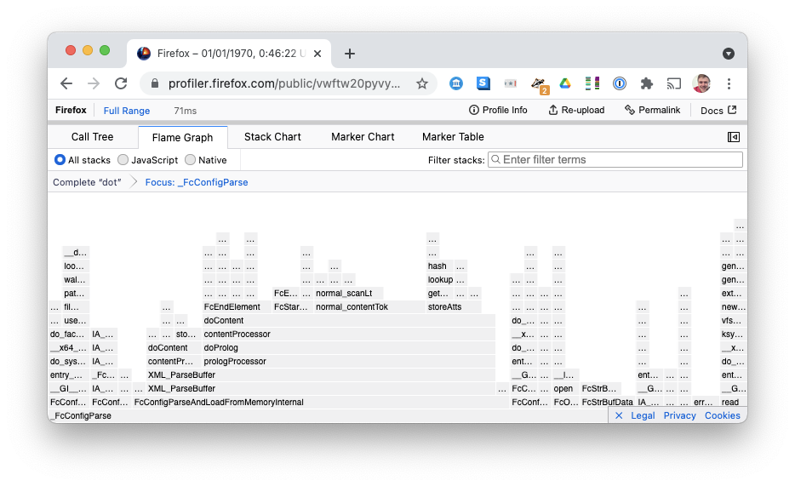Image resolution: width=795 pixels, height=486 pixels.
Task: Select the open flame bar
Action: pos(565,388)
